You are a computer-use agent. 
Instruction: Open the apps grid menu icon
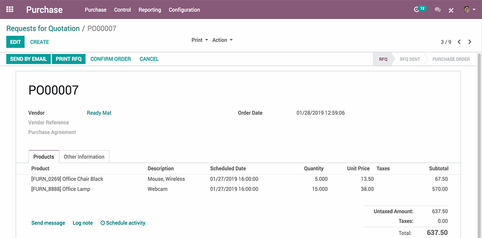10,10
